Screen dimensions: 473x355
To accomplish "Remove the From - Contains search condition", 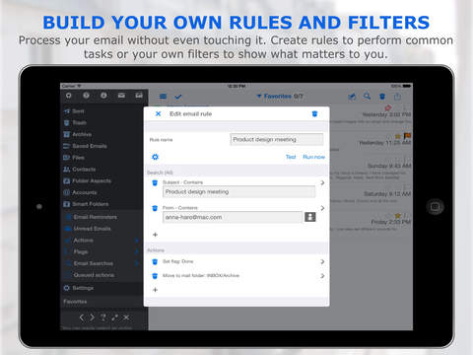I will 155,208.
